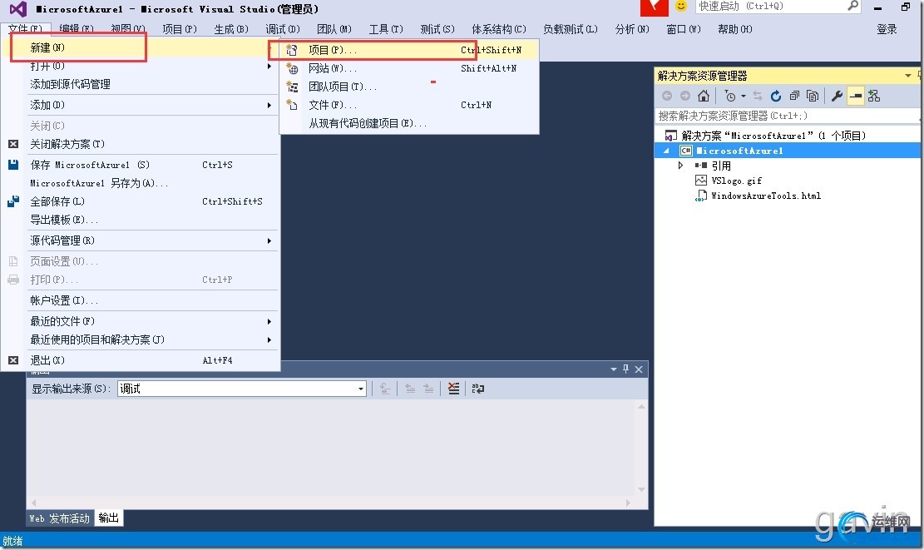
Task: Click the Pending Changes Filter clock icon
Action: click(x=730, y=96)
